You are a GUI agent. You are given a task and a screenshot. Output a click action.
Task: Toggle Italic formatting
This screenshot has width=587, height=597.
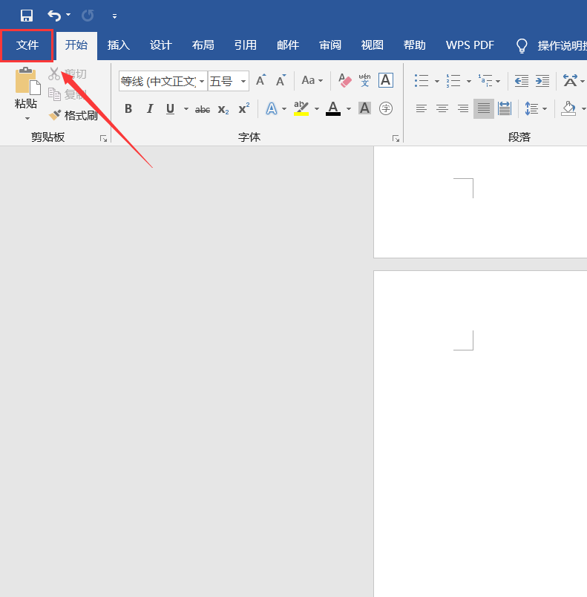point(149,109)
